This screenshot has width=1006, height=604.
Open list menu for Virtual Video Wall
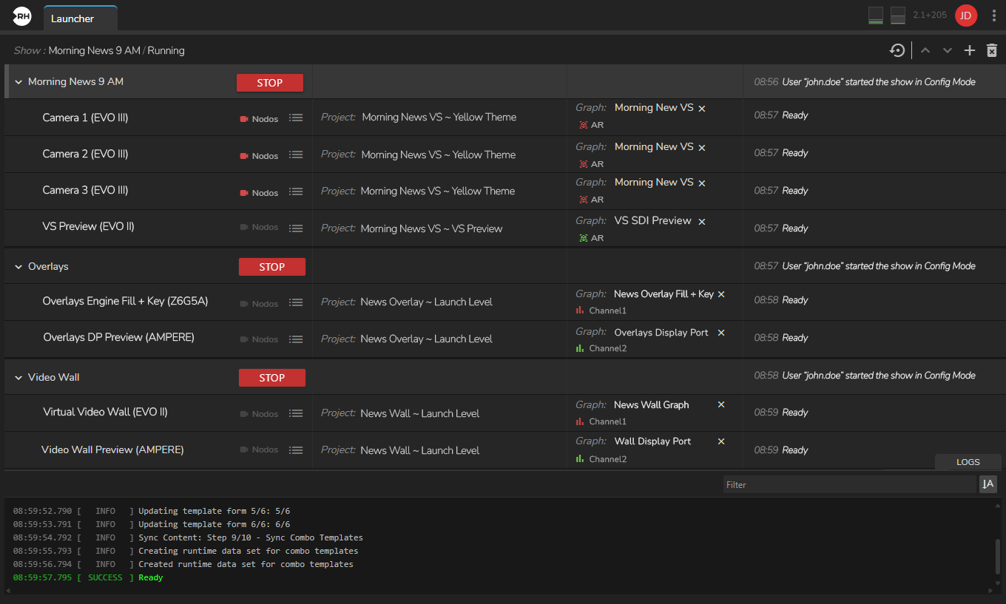296,413
